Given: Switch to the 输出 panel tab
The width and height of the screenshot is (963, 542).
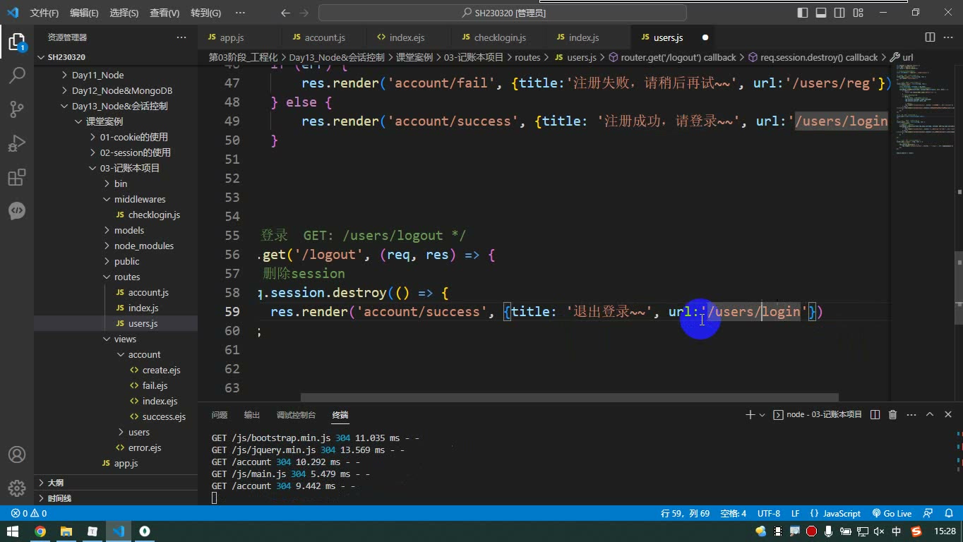Looking at the screenshot, I should coord(252,415).
